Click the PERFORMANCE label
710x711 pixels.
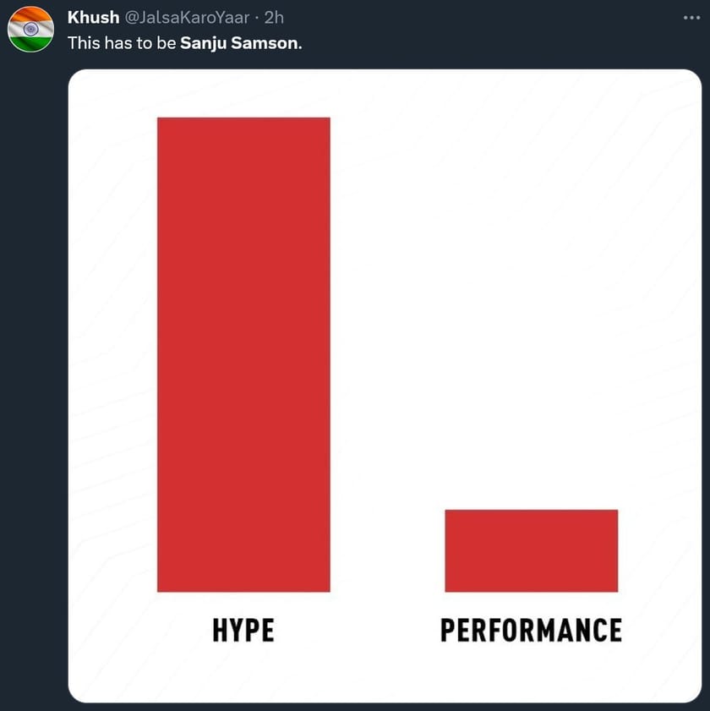pyautogui.click(x=531, y=630)
